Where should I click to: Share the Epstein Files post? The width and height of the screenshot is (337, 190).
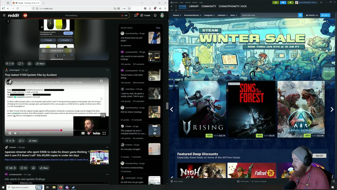click(x=33, y=141)
